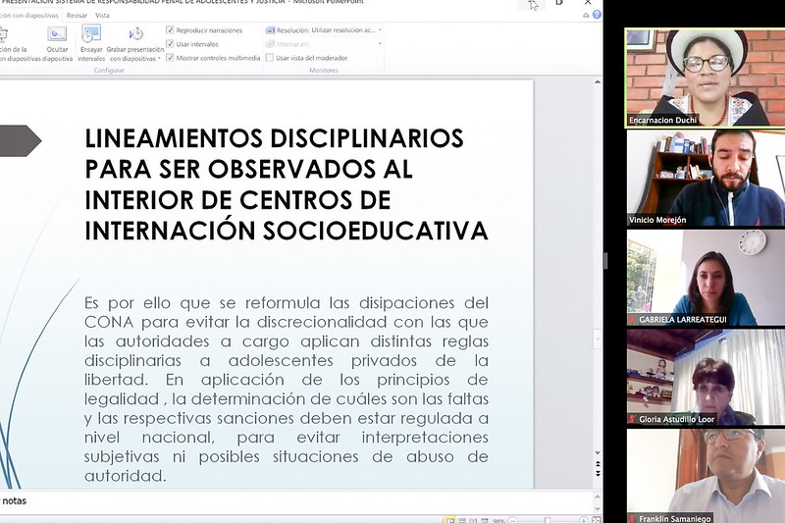Screen dimensions: 785x523
Task: Click the zoom percentage level button
Action: point(498,520)
